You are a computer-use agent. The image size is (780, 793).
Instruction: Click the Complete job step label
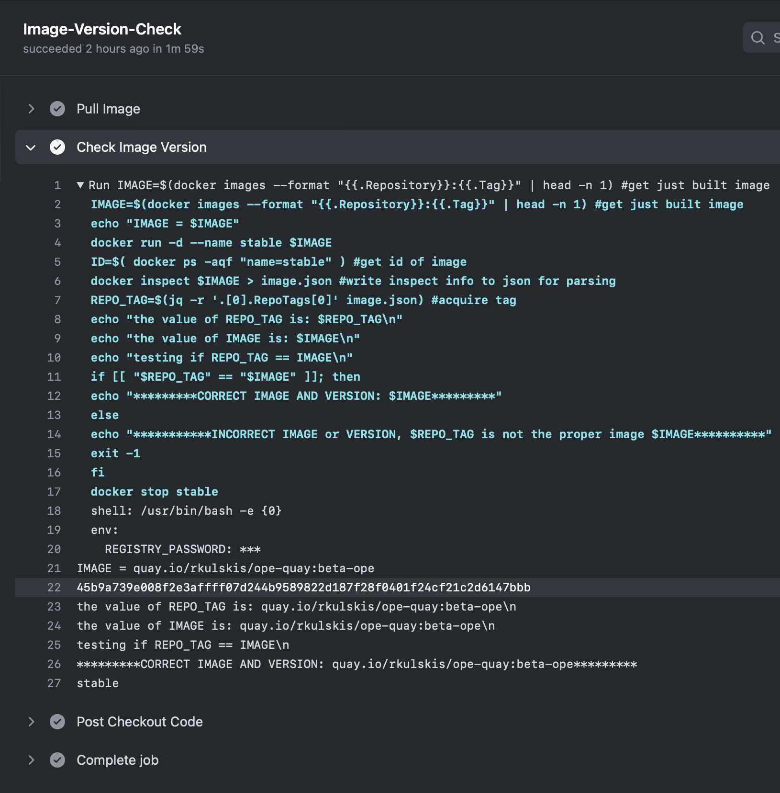[x=117, y=760]
